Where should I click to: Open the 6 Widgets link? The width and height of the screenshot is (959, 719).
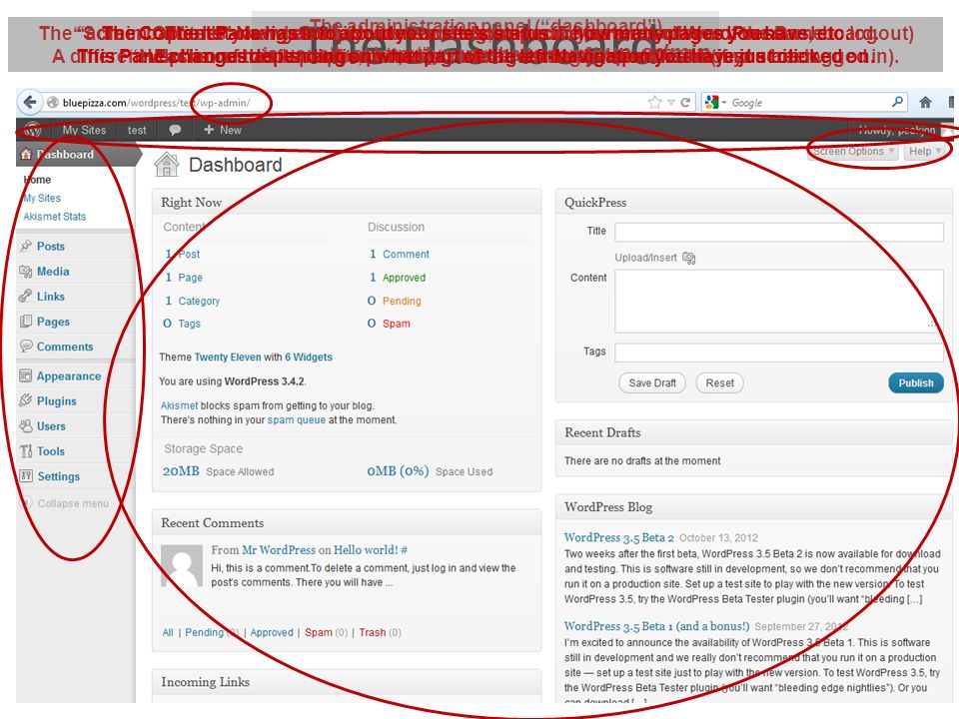[309, 358]
